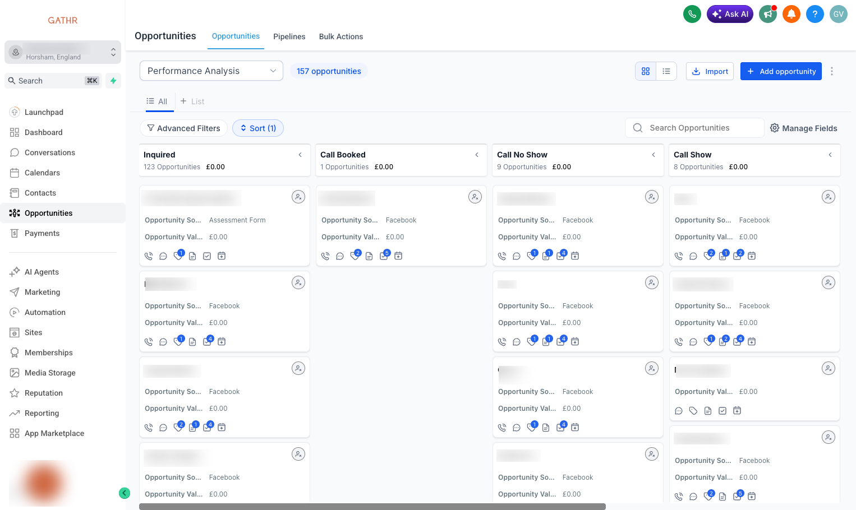Click the notifications bell icon
The height and width of the screenshot is (510, 856).
[791, 13]
